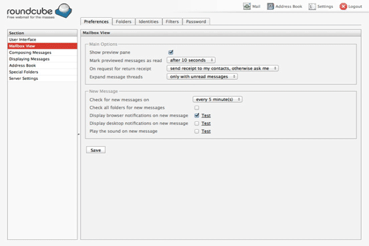The width and height of the screenshot is (369, 246).
Task: Enable Play the sound on new message
Action: click(197, 131)
